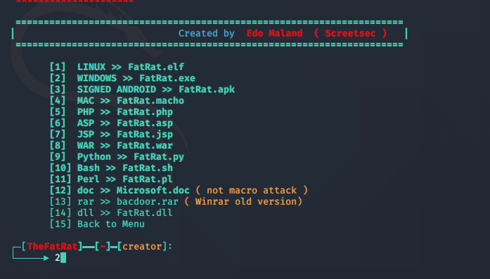Click the SIGNED ANDROID FatRat.apk line
490x279 pixels.
click(142, 90)
